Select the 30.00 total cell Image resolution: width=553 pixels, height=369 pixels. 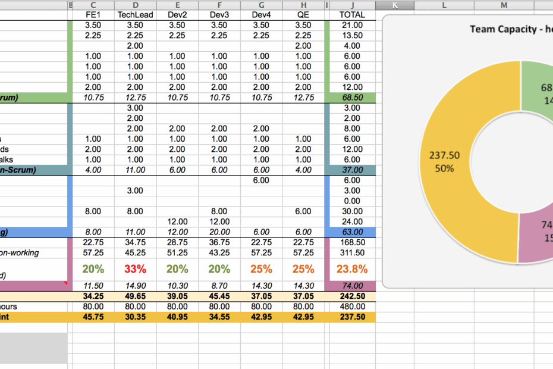click(x=353, y=211)
